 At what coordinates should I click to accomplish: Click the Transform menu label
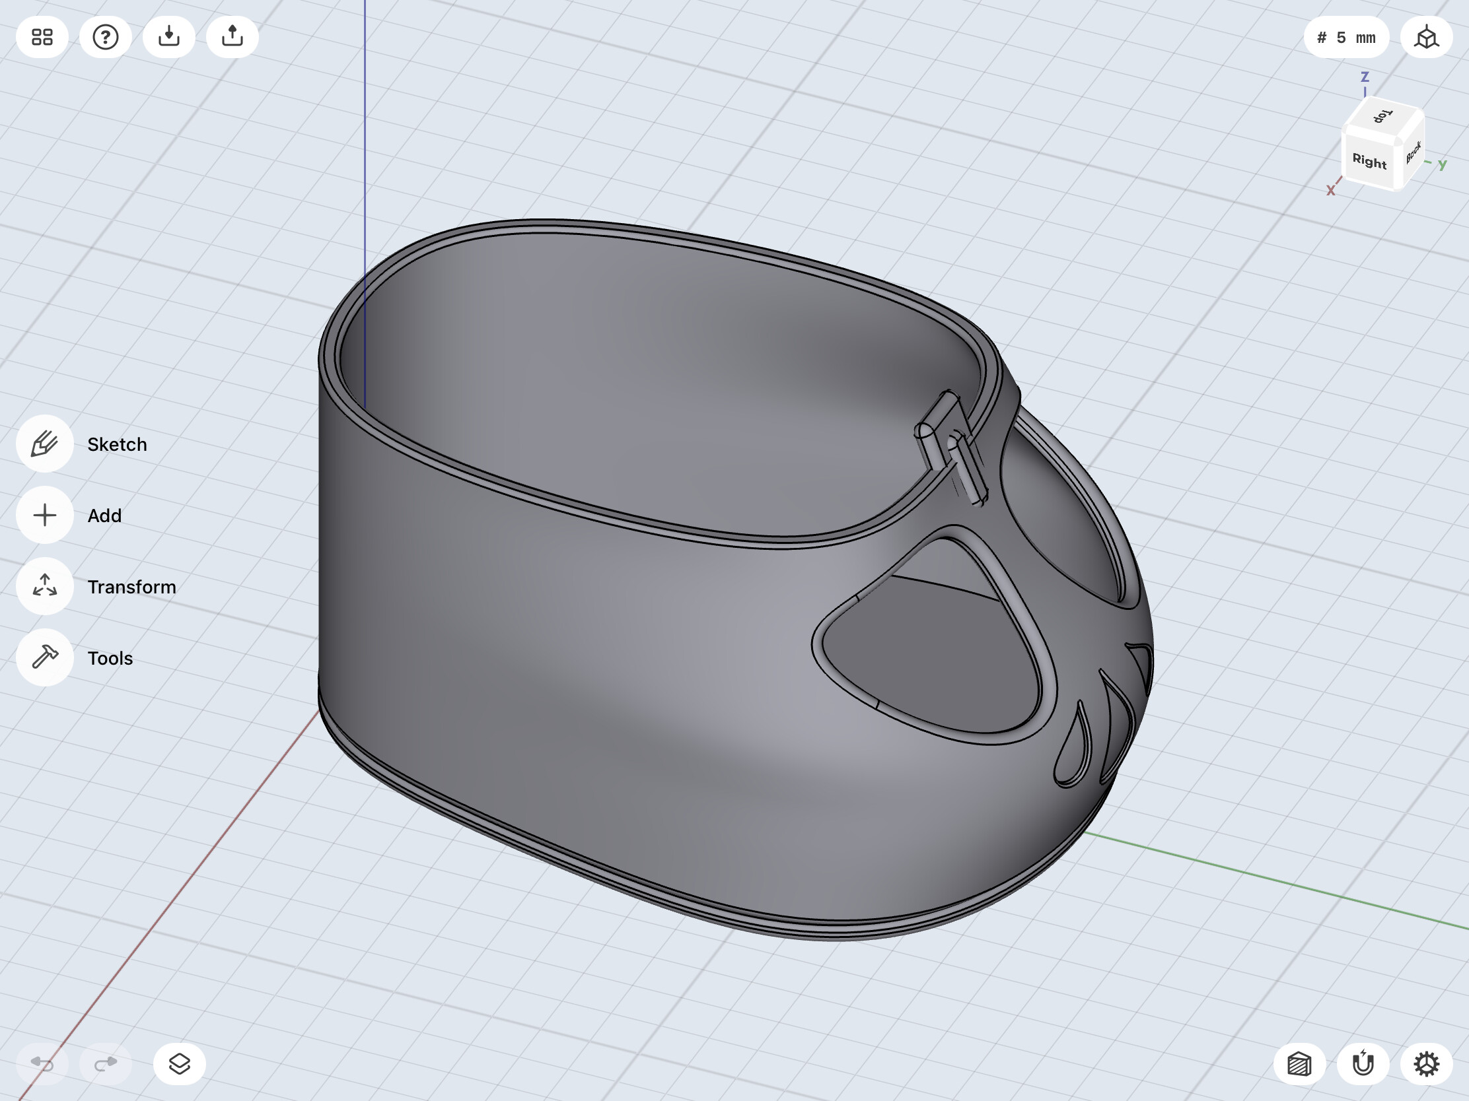[131, 587]
